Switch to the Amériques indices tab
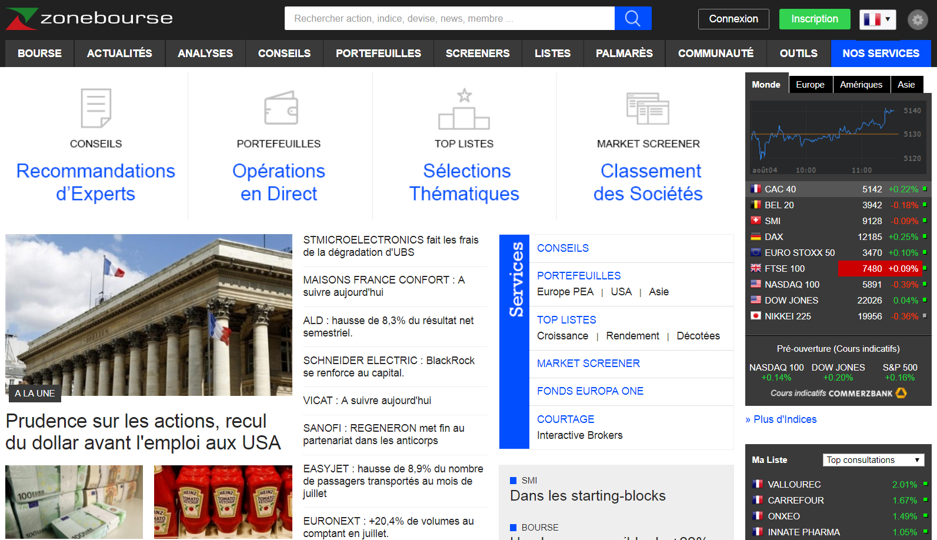Viewport: 937px width, 540px height. 861,85
